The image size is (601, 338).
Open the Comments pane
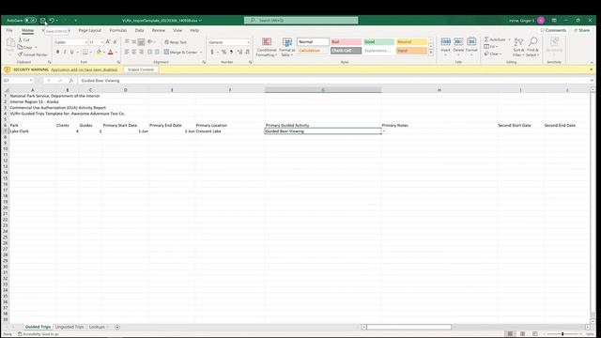click(x=553, y=30)
